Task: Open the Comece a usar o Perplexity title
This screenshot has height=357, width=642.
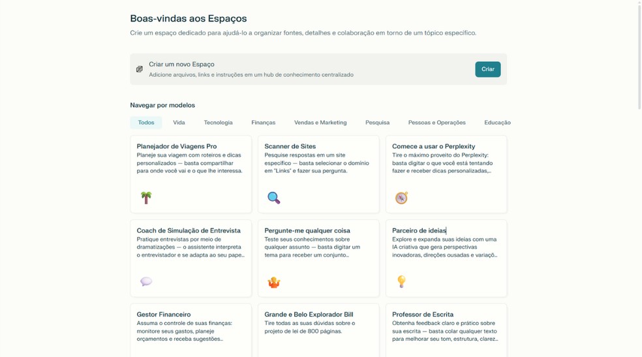Action: [x=434, y=146]
